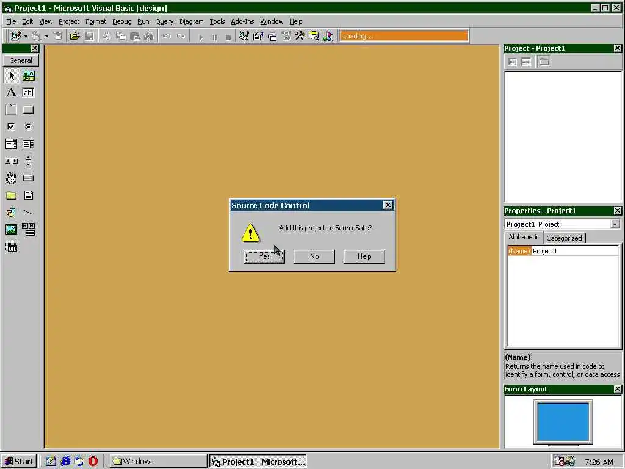Select the (Name) property row
The height and width of the screenshot is (469, 625).
point(563,251)
